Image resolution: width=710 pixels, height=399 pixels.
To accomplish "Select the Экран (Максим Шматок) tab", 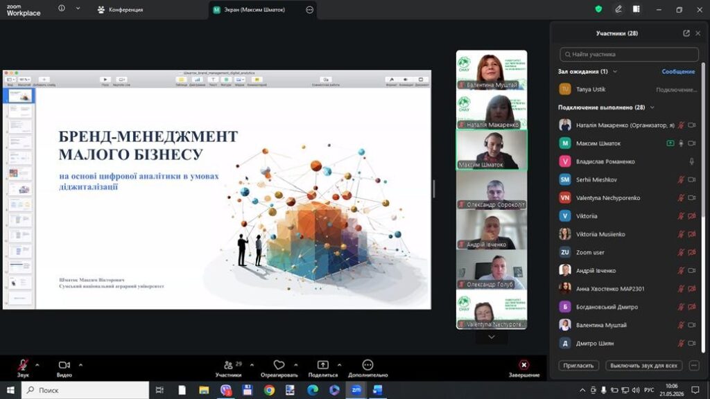I will pos(254,10).
